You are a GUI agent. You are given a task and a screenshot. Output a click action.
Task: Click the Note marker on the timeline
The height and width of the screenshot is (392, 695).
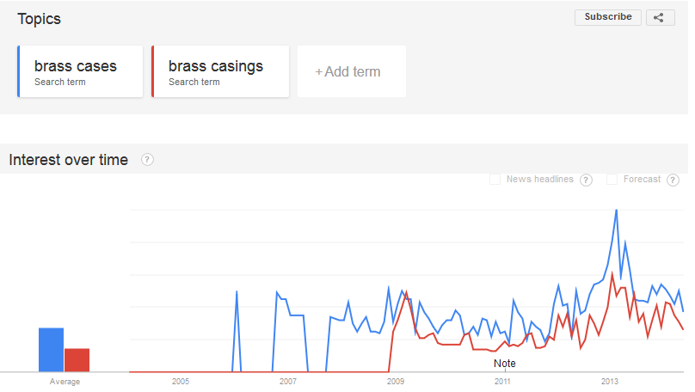pos(504,364)
